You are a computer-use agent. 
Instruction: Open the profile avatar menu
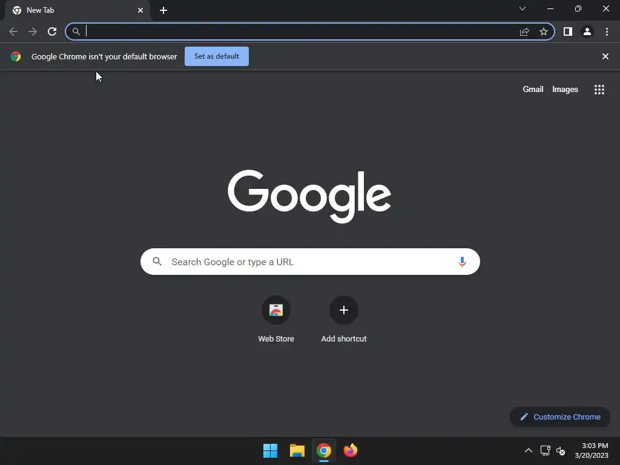[587, 31]
